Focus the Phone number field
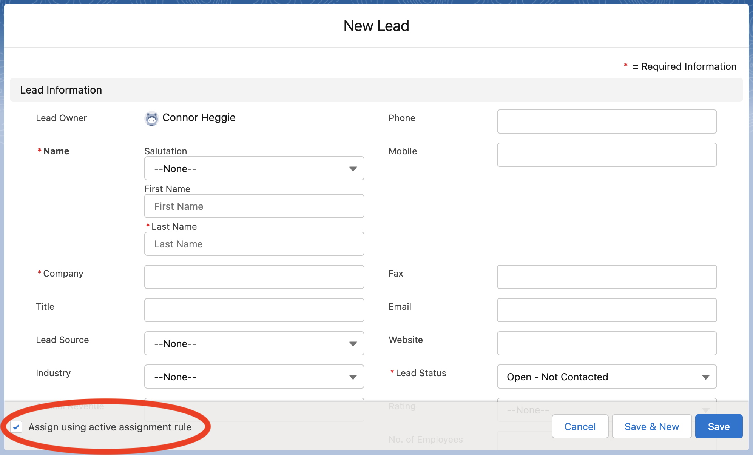The width and height of the screenshot is (753, 455). tap(606, 122)
